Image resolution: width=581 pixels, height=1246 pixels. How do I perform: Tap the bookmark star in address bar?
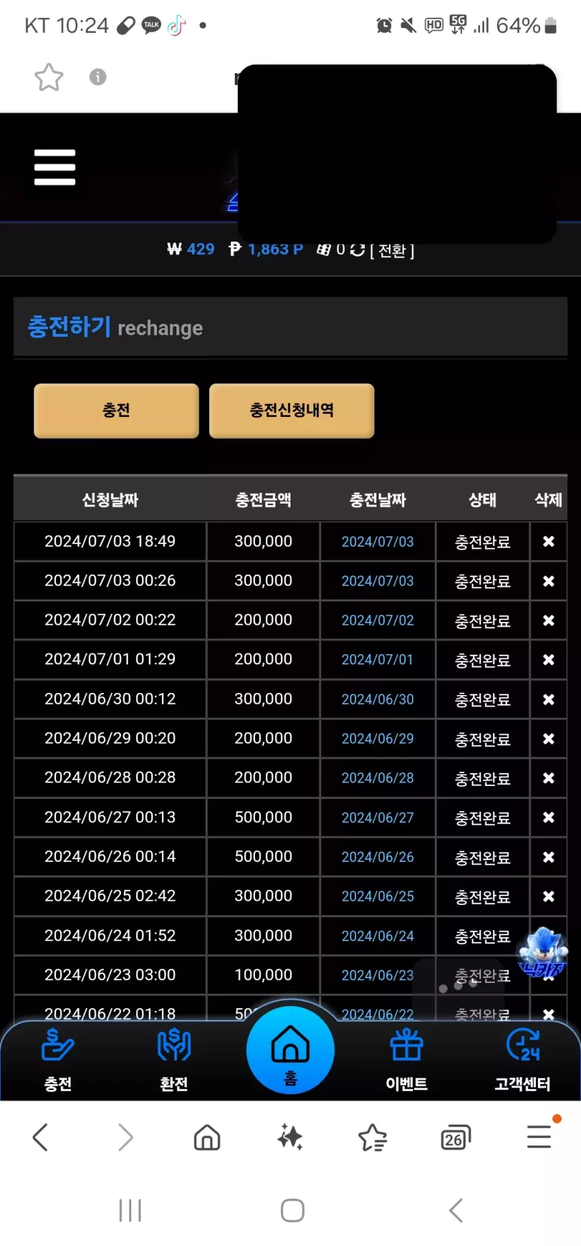(49, 77)
